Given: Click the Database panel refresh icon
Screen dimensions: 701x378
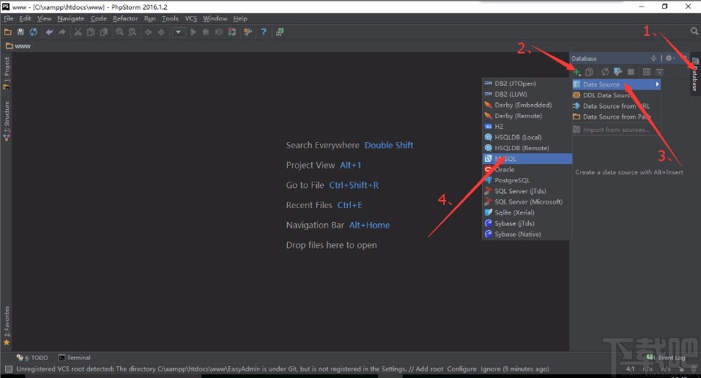Looking at the screenshot, I should pos(605,72).
